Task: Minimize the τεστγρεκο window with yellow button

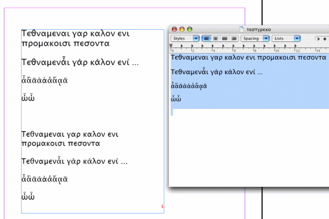Action: click(x=182, y=29)
